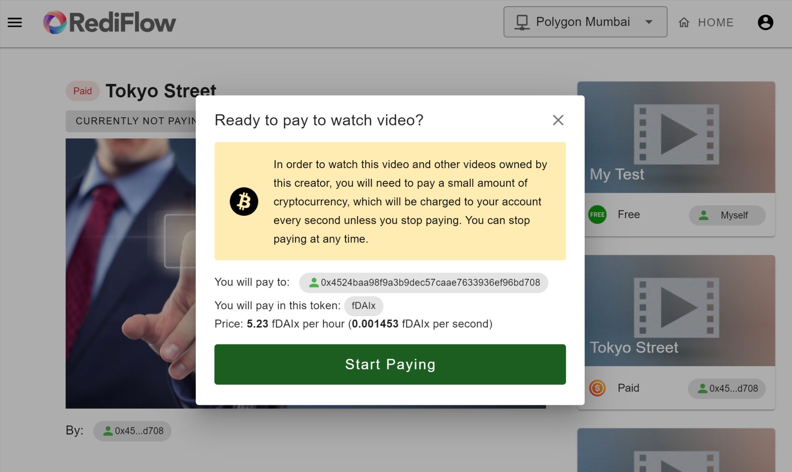Click the FREE badge icon on My Test

click(597, 215)
